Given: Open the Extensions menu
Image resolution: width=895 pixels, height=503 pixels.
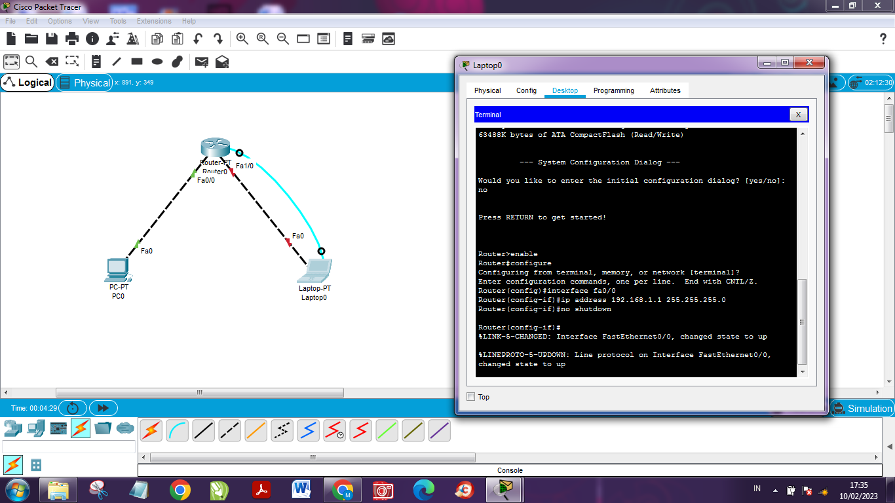Looking at the screenshot, I should point(154,21).
